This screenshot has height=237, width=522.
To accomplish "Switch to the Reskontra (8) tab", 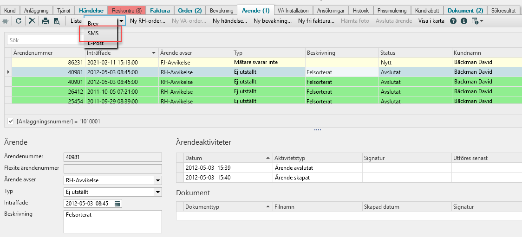I will pyautogui.click(x=127, y=11).
